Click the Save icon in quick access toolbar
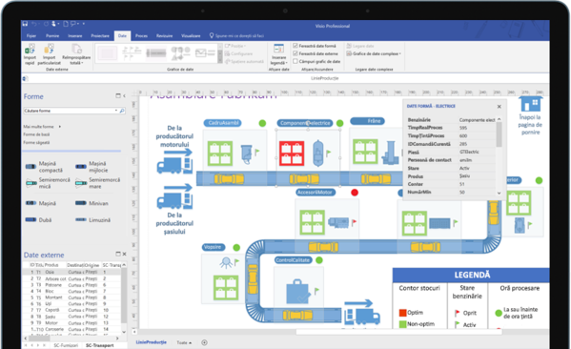 [x=25, y=24]
